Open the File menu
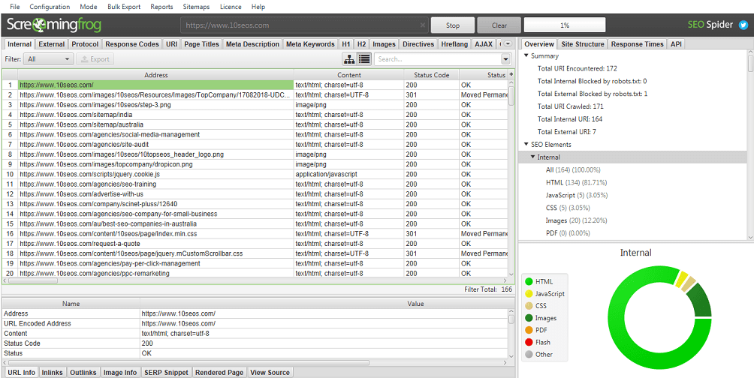Image resolution: width=754 pixels, height=378 pixels. [15, 7]
